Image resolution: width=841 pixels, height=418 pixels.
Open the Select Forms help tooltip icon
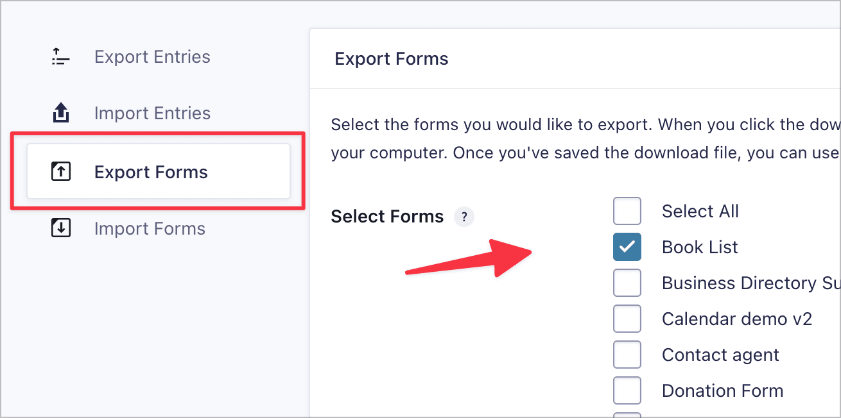(464, 217)
